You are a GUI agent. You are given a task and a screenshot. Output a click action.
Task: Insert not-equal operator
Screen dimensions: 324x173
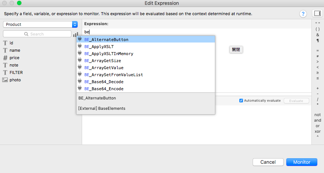click(318, 56)
